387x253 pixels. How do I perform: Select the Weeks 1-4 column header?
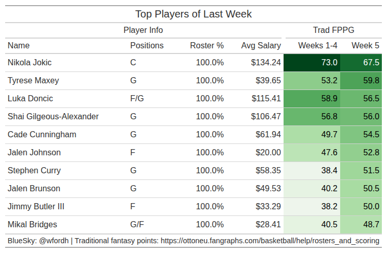[318, 46]
